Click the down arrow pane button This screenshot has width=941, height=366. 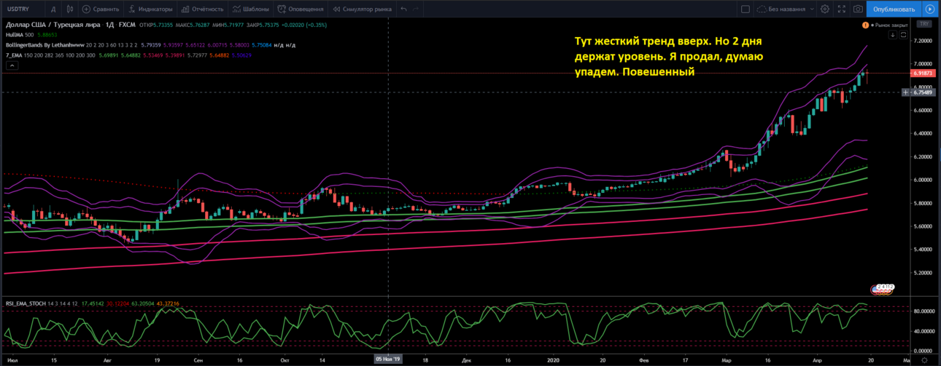891,35
